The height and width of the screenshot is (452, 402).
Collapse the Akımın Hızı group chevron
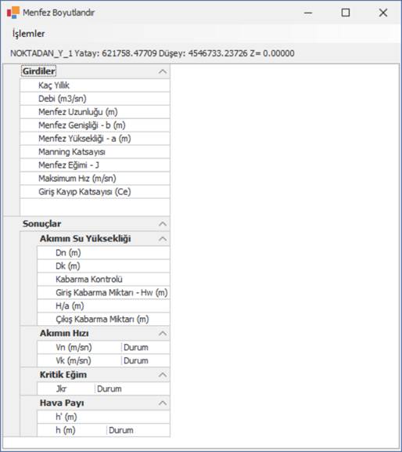coord(163,334)
